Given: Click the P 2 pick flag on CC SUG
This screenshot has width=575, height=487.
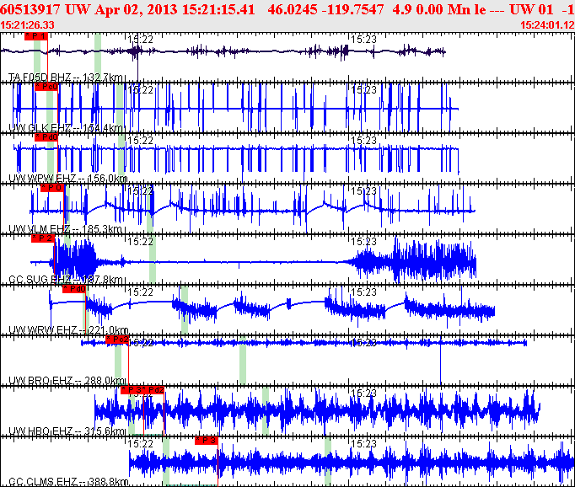Looking at the screenshot, I should click(42, 238).
